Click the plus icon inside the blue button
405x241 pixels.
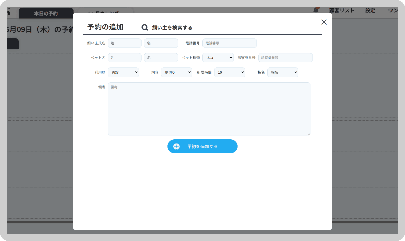(176, 146)
